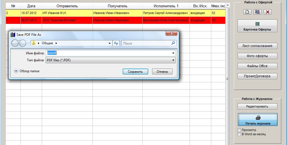
Task: Click the Forward navigation button in dialog
Action: click(23, 43)
